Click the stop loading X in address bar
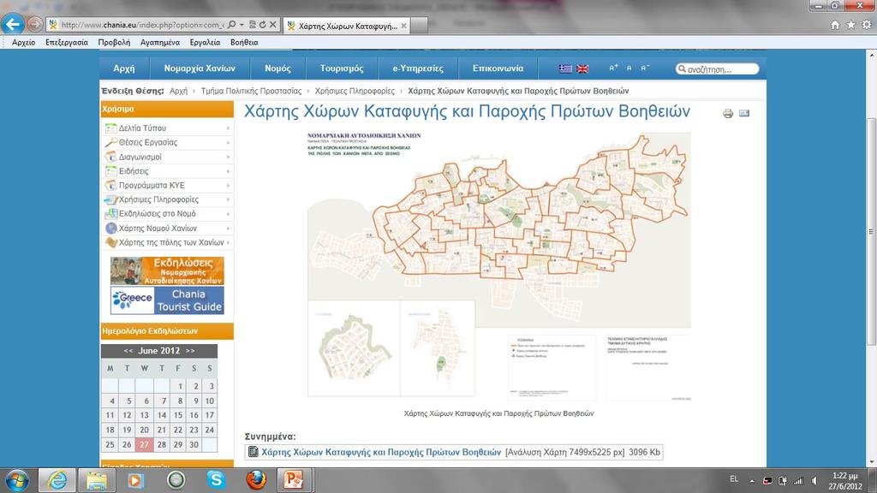 (272, 25)
